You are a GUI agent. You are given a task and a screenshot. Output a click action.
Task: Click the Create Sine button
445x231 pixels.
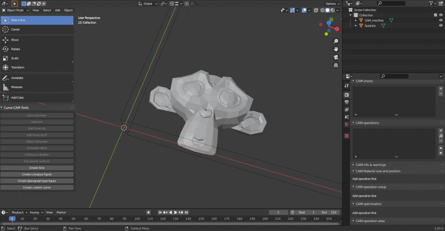37,168
